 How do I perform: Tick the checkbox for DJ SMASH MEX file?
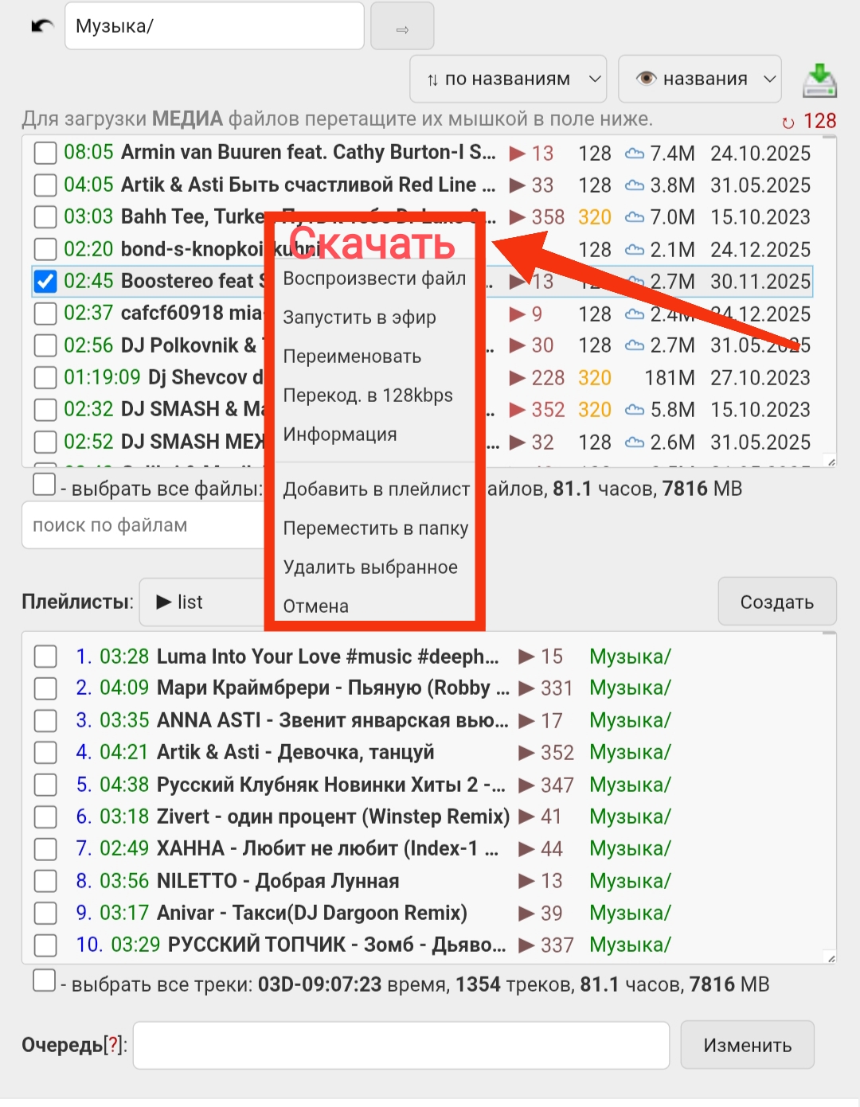(45, 442)
